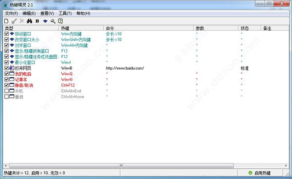Click the delete X toolbar icon
This screenshot has height=179, width=292.
coord(22,21)
